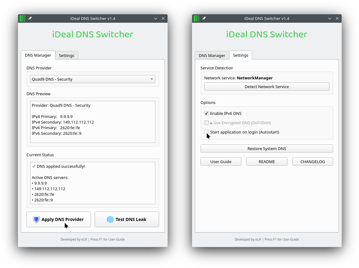Viewport: 359px width, 268px height.
Task: Click the 'IPv4 Primary: 9.9.9.9' line
Action: [52, 116]
